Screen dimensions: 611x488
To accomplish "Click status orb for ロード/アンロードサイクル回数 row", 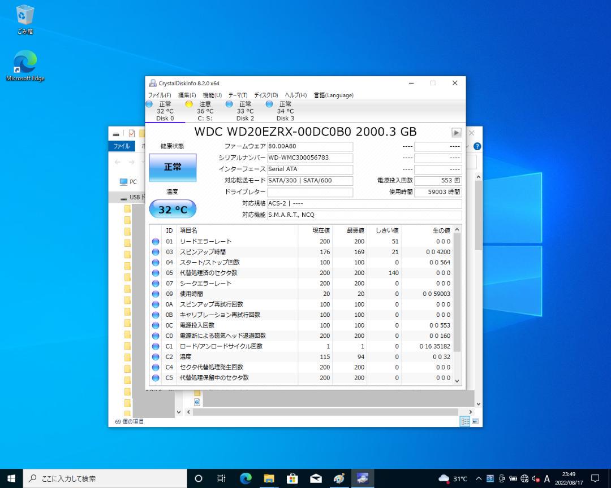I will (156, 347).
